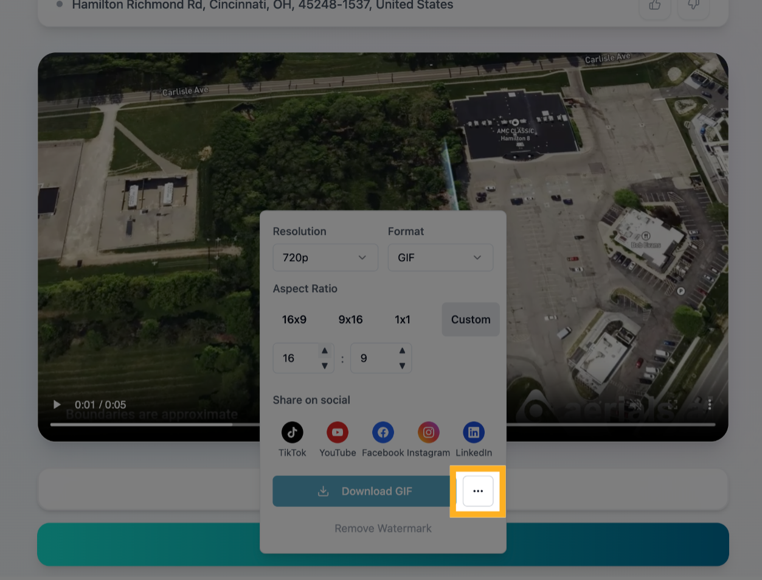Select the 16x9 aspect ratio
This screenshot has width=762, height=580.
point(294,320)
